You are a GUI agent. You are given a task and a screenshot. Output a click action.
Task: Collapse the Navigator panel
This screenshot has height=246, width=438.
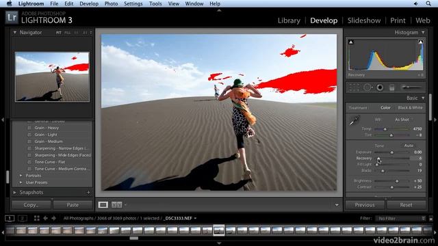(15, 32)
